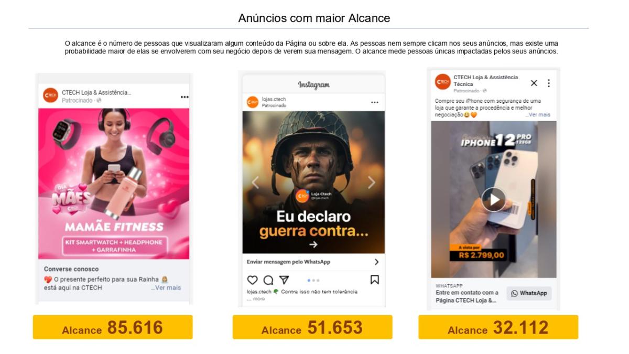Click the CTECH profile logo on pink ad
Image resolution: width=629 pixels, height=354 pixels.
click(50, 95)
